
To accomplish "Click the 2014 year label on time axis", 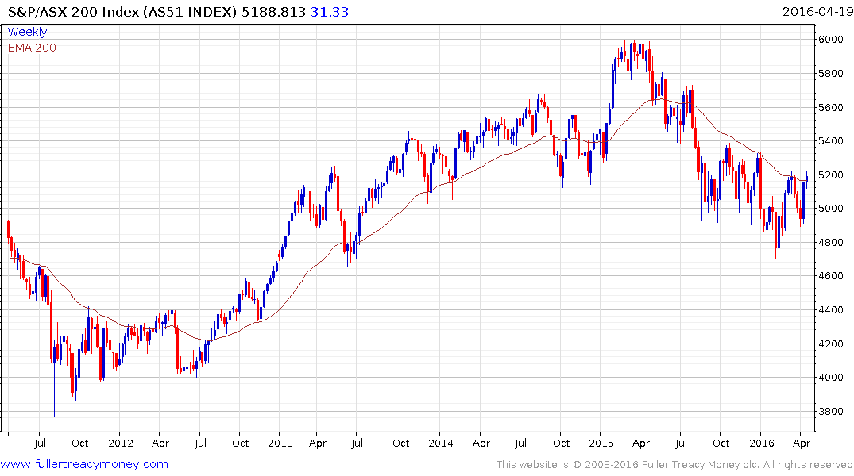I will [x=441, y=443].
